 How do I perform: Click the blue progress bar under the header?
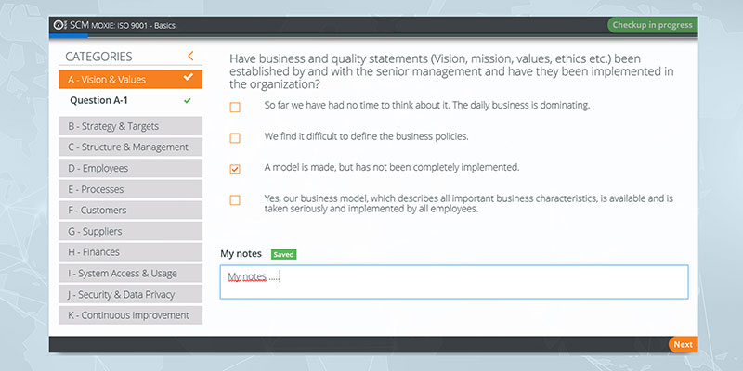68,35
